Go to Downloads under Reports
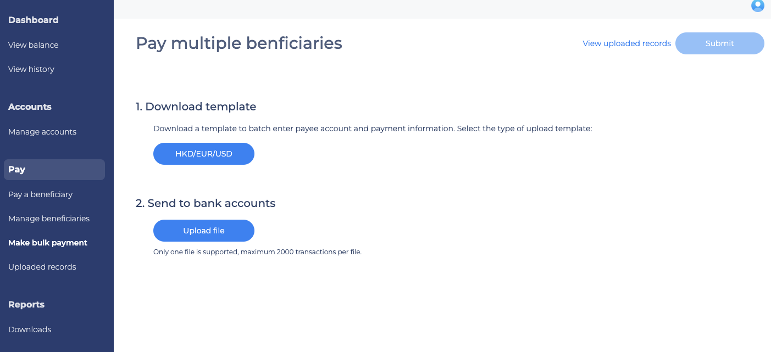 30,329
